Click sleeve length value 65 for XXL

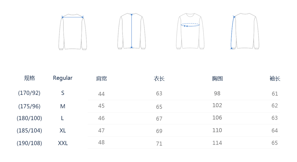(x=274, y=143)
